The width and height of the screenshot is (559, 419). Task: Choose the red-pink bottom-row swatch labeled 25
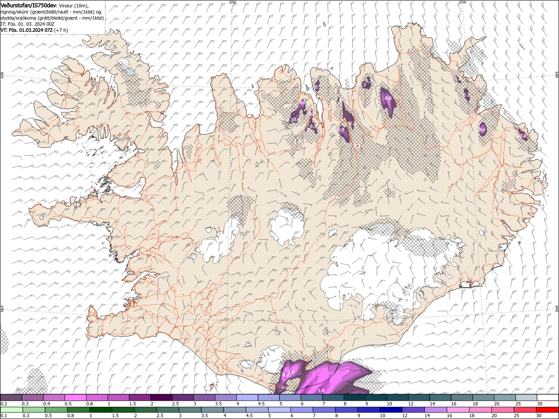click(524, 410)
